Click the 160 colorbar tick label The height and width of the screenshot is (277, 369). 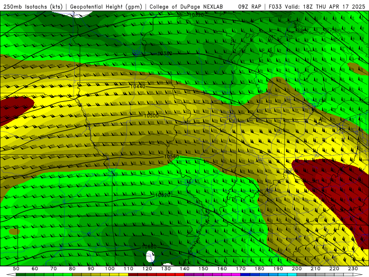(x=222, y=269)
